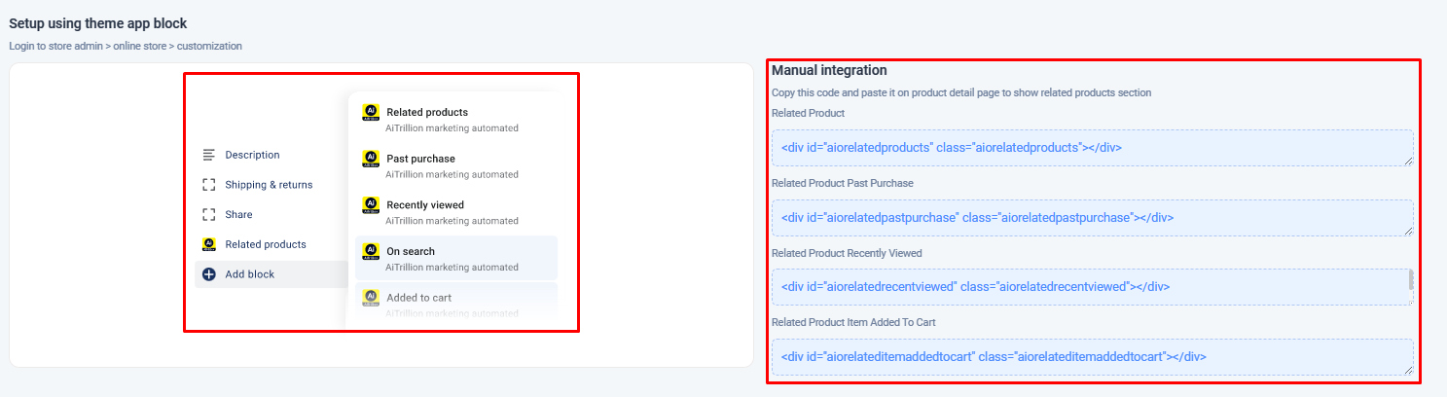This screenshot has height=397, width=1447.
Task: Click AiTrillion icon beside sidebar Related products
Action: 208,244
